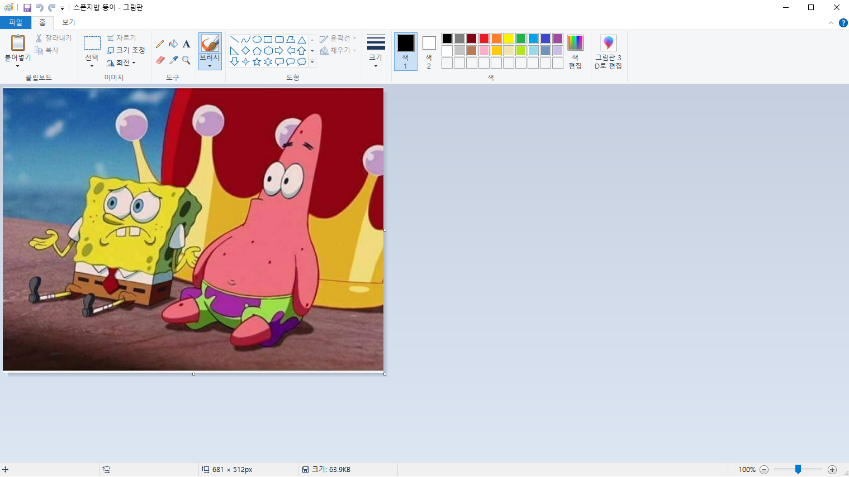The height and width of the screenshot is (477, 849).
Task: Click the 크기 조정 resize button
Action: pyautogui.click(x=126, y=50)
